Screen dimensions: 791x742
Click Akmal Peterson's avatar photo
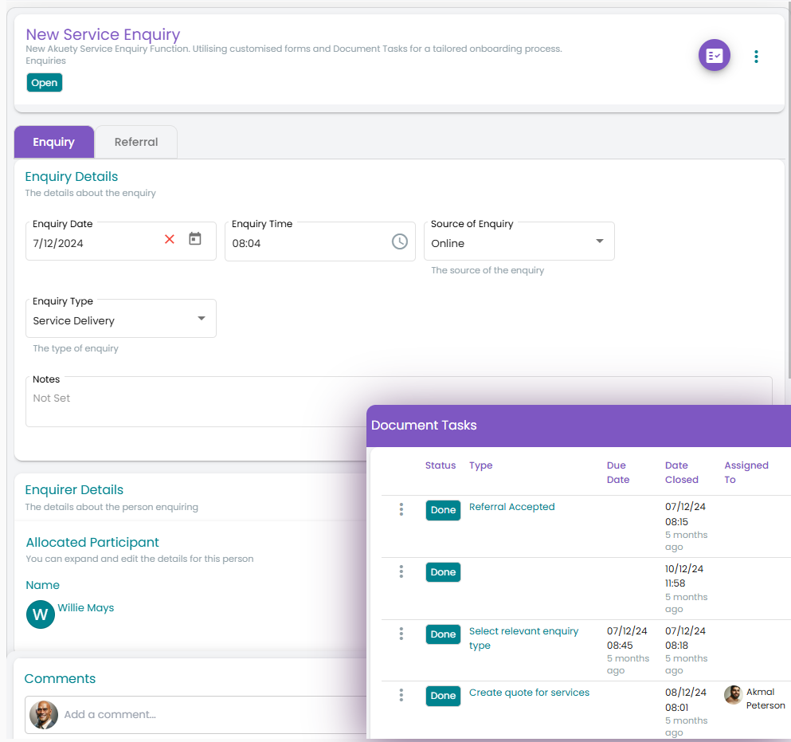point(733,695)
